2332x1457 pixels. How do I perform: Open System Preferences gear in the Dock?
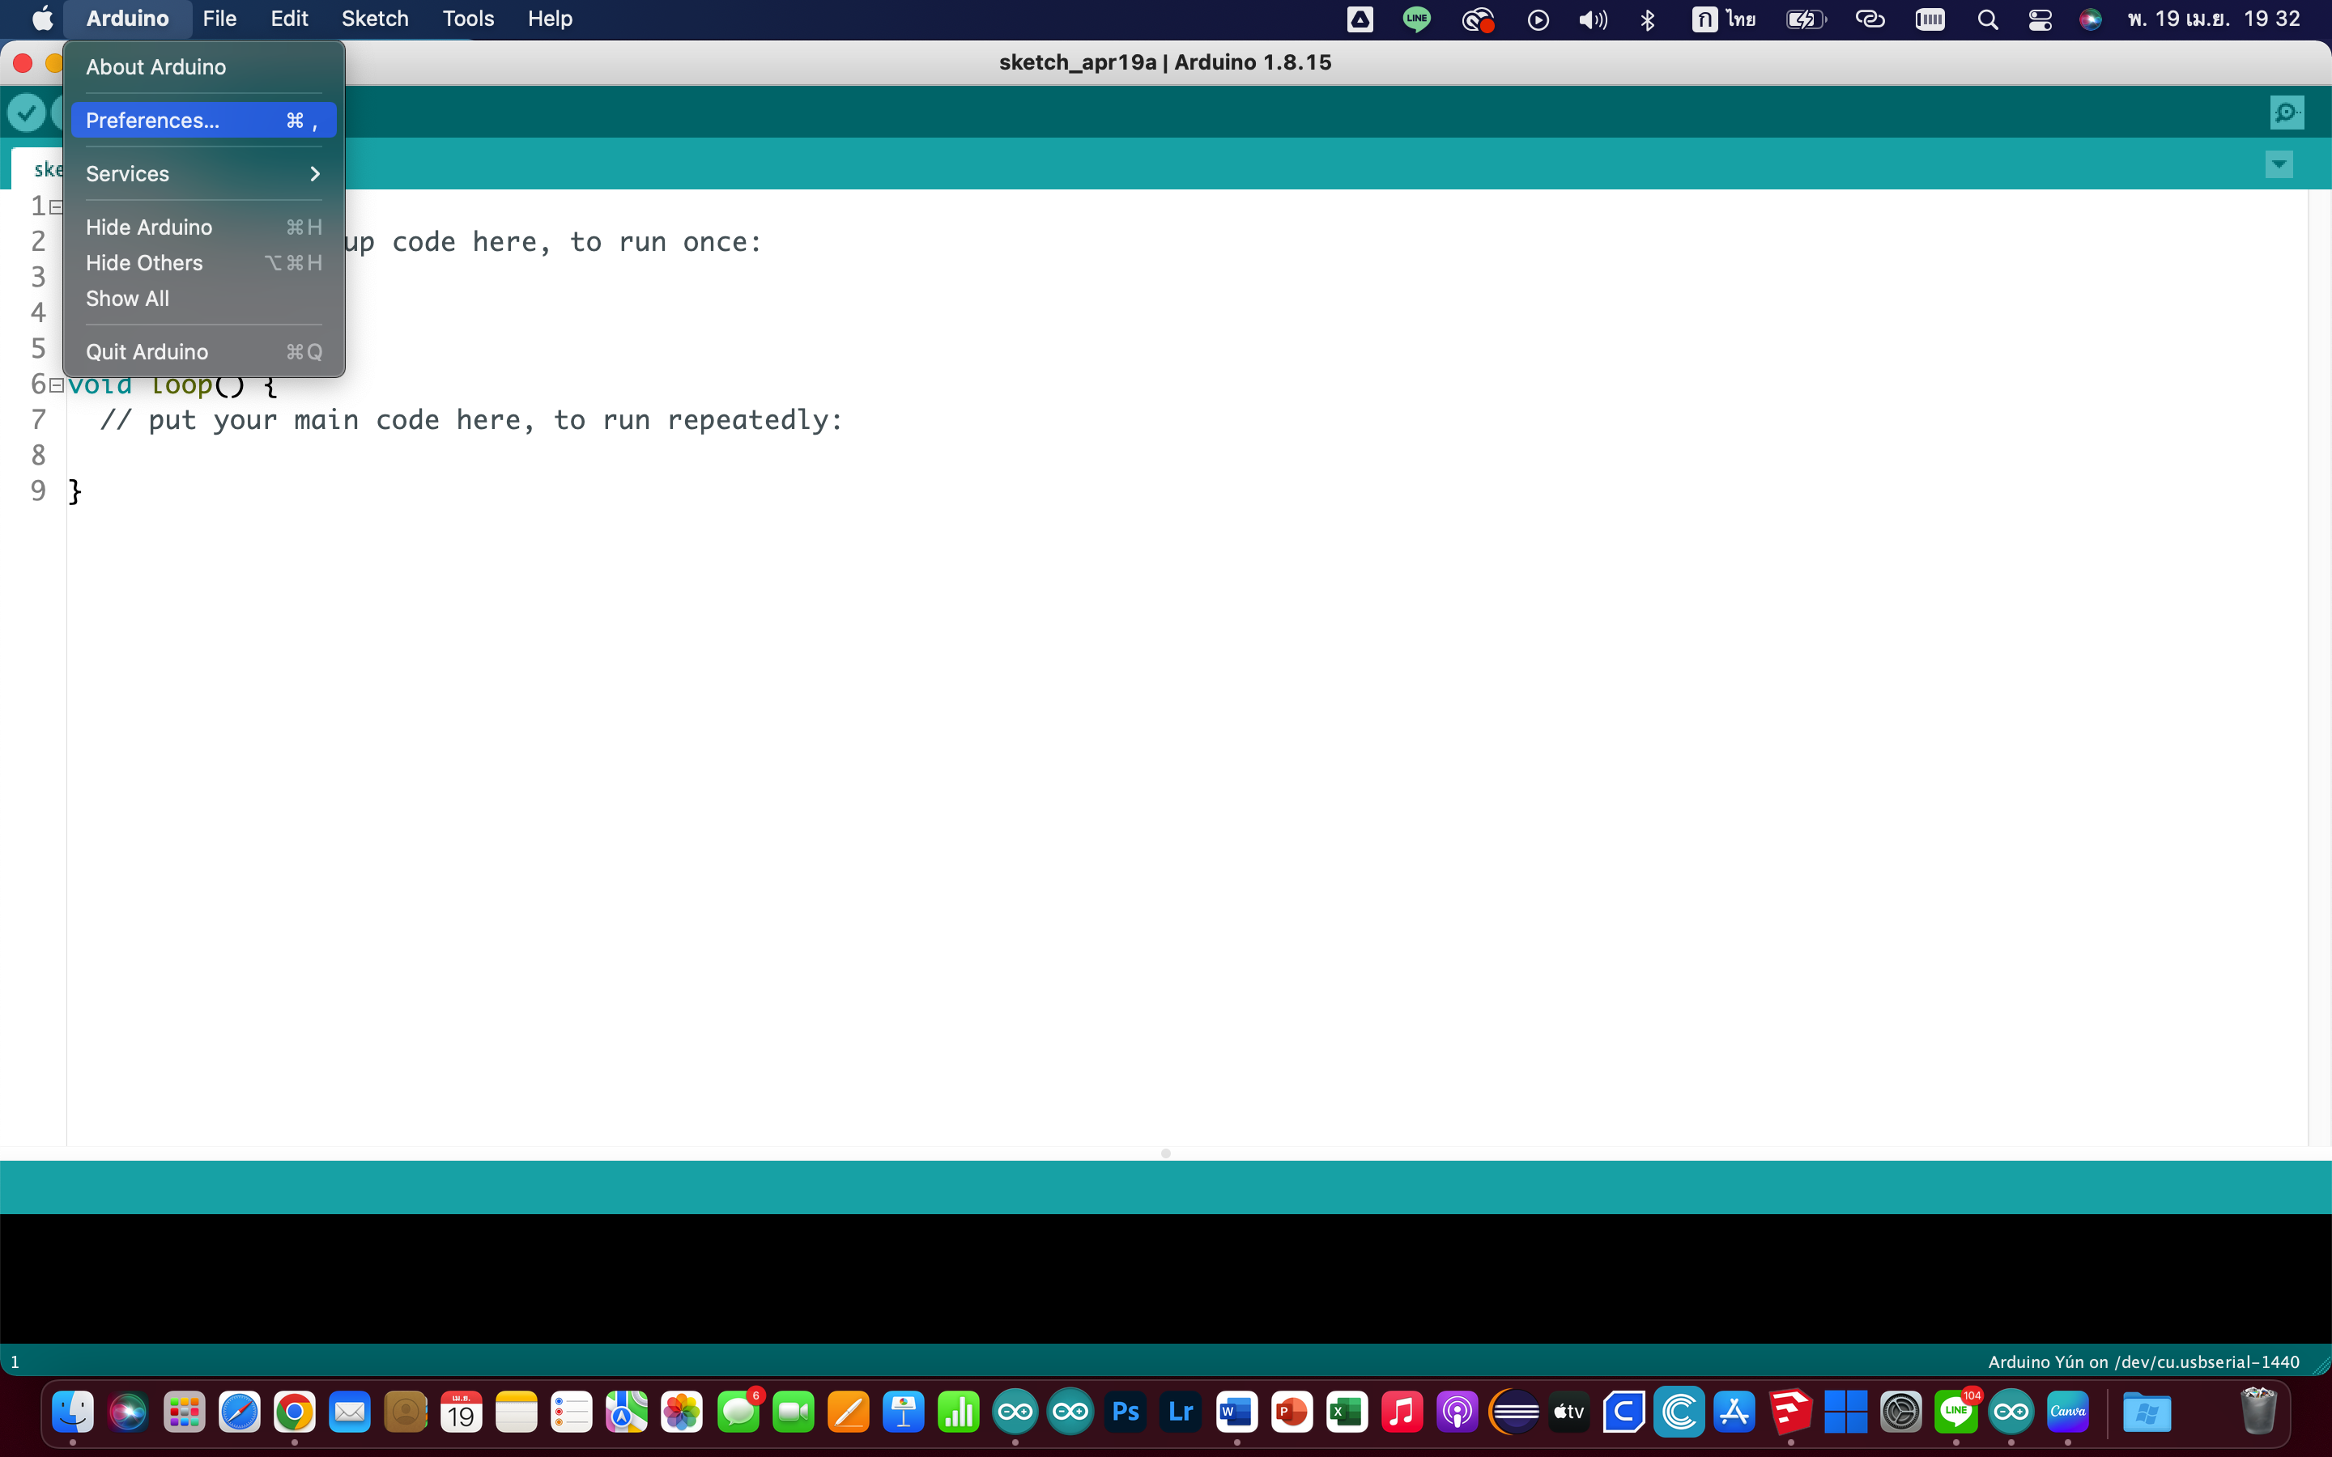click(x=1901, y=1412)
